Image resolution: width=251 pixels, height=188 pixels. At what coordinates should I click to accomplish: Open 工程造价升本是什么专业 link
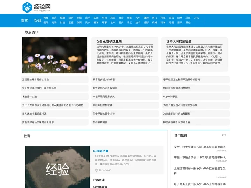pyautogui.click(x=36, y=80)
